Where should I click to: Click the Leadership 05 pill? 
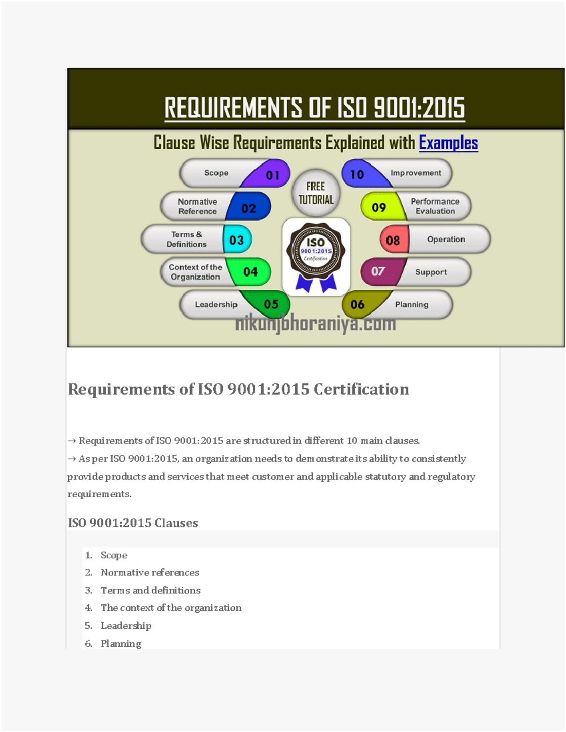click(235, 304)
